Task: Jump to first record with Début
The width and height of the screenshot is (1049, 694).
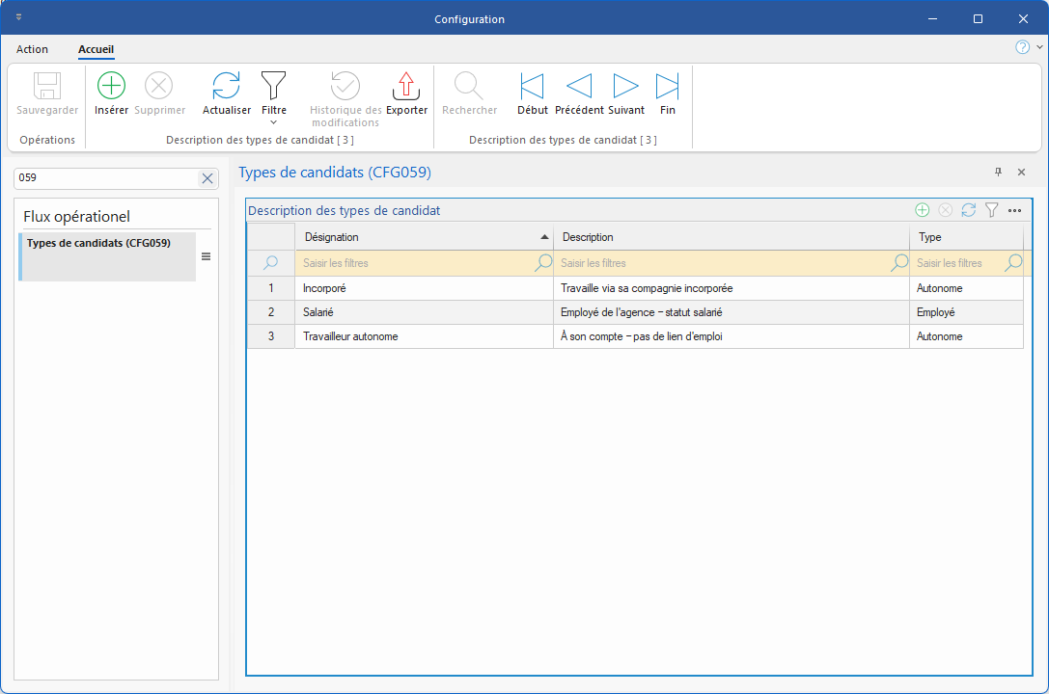Action: click(532, 93)
